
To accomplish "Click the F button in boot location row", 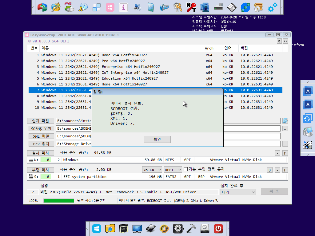I will click(x=285, y=170).
